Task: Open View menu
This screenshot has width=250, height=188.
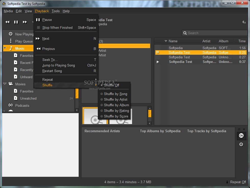Action: (x=28, y=11)
